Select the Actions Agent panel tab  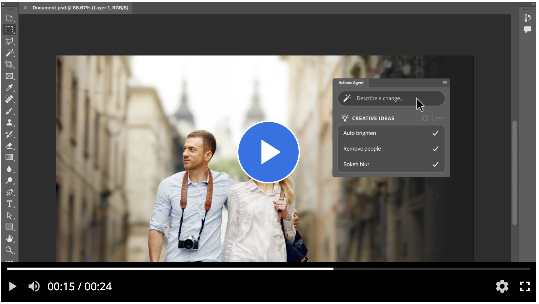click(x=351, y=83)
